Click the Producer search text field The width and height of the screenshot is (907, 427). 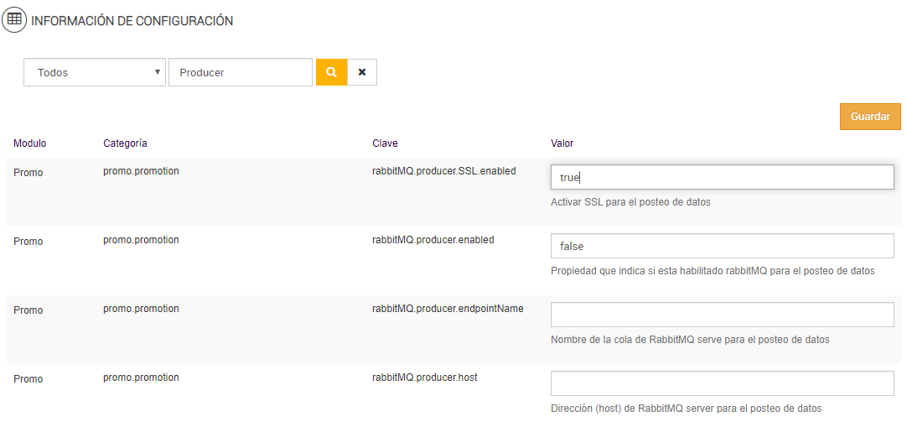tap(240, 72)
